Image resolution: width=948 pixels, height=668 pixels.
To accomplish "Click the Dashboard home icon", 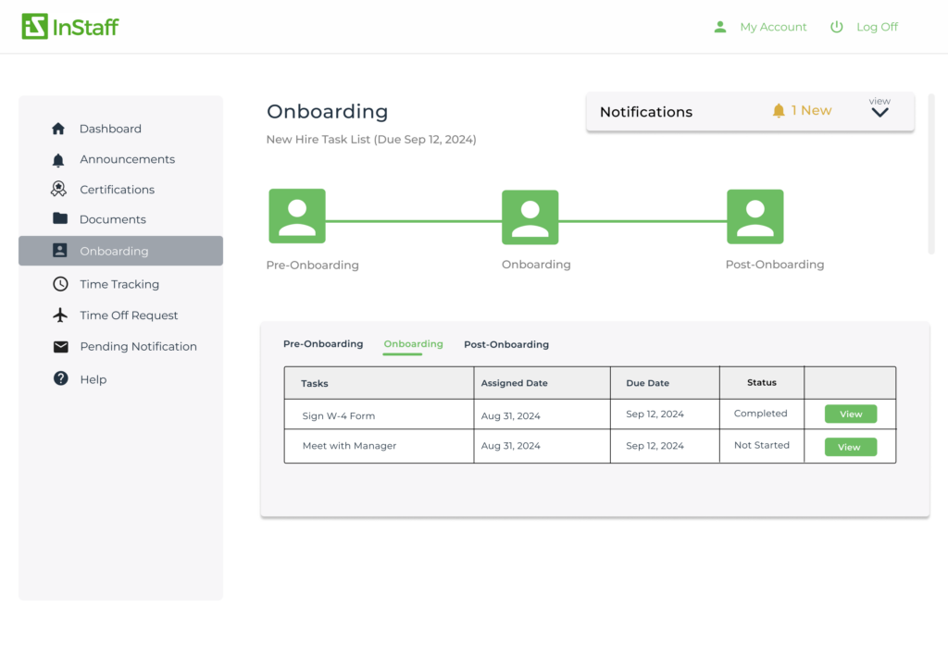I will pyautogui.click(x=59, y=129).
